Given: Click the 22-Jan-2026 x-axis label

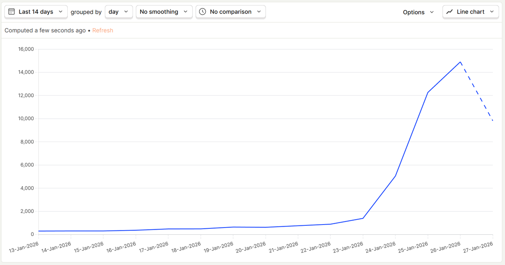Looking at the screenshot, I should click(316, 247).
